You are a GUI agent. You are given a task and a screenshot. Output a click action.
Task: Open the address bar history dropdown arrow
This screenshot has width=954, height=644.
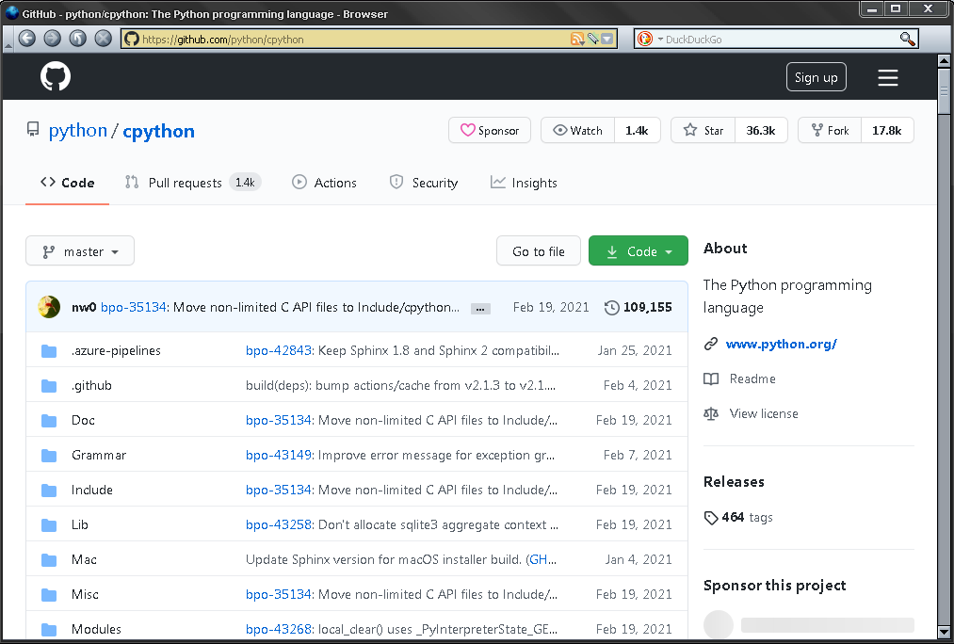pos(607,39)
